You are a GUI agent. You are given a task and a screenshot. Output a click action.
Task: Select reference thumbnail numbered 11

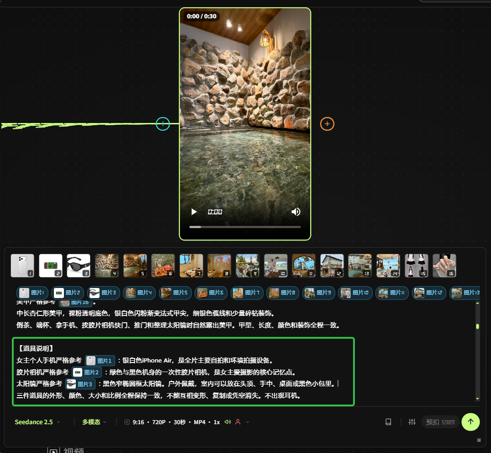(x=304, y=266)
